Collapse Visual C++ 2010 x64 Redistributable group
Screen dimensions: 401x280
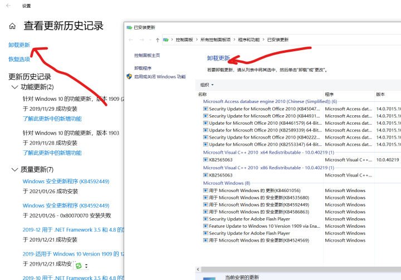pos(268,153)
